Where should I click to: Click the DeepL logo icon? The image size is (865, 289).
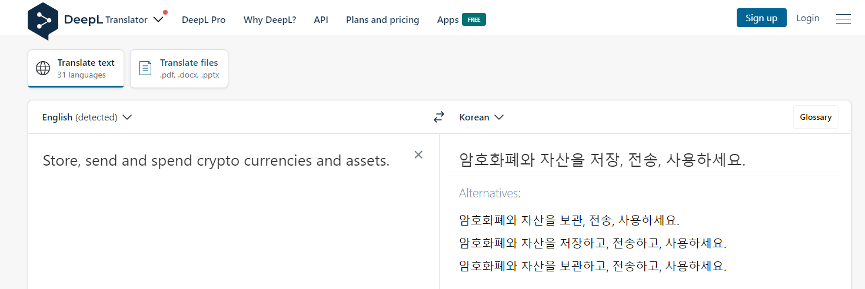[x=44, y=21]
